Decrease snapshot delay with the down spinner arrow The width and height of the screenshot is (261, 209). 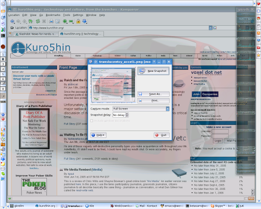pyautogui.click(x=127, y=116)
